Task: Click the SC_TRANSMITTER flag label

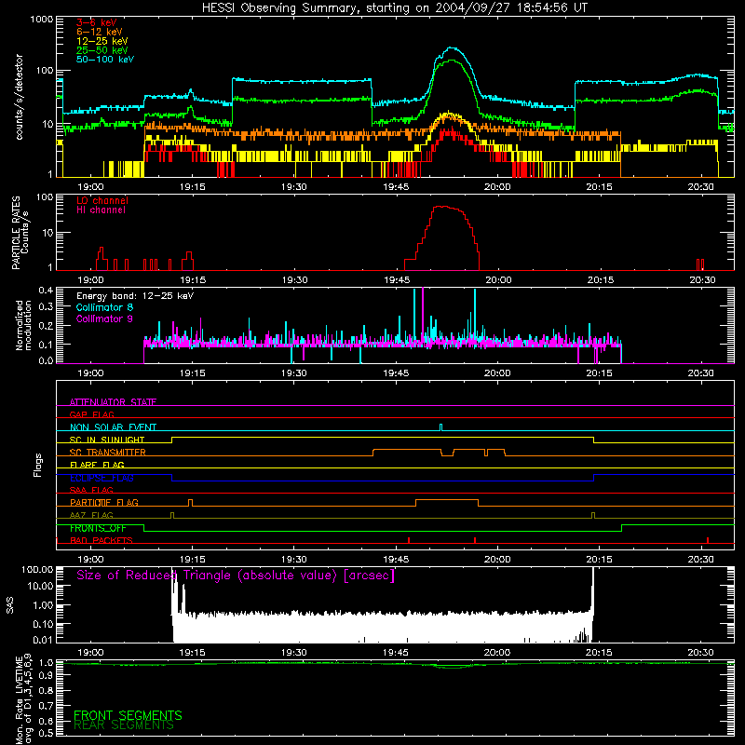Action: click(x=108, y=453)
